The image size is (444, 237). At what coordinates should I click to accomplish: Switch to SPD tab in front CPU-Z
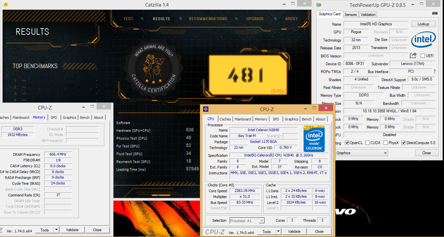(x=276, y=119)
